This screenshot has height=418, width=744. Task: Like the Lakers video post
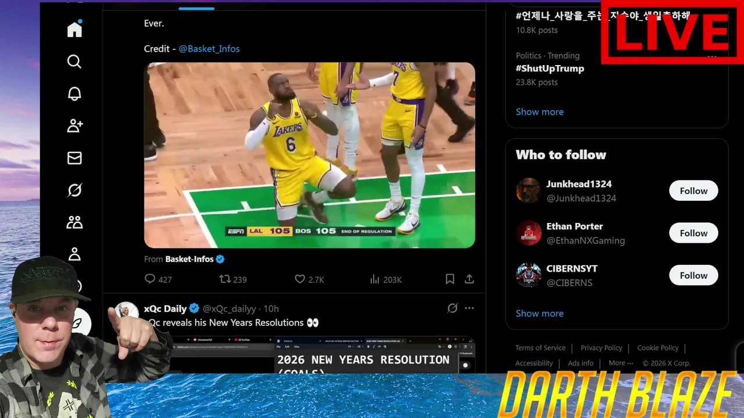coord(309,279)
